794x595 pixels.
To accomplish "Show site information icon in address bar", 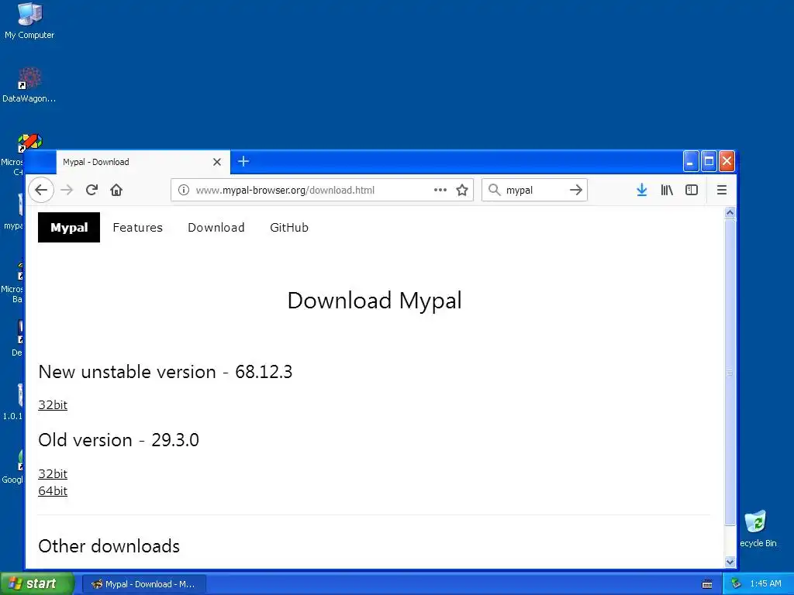I will coord(184,191).
